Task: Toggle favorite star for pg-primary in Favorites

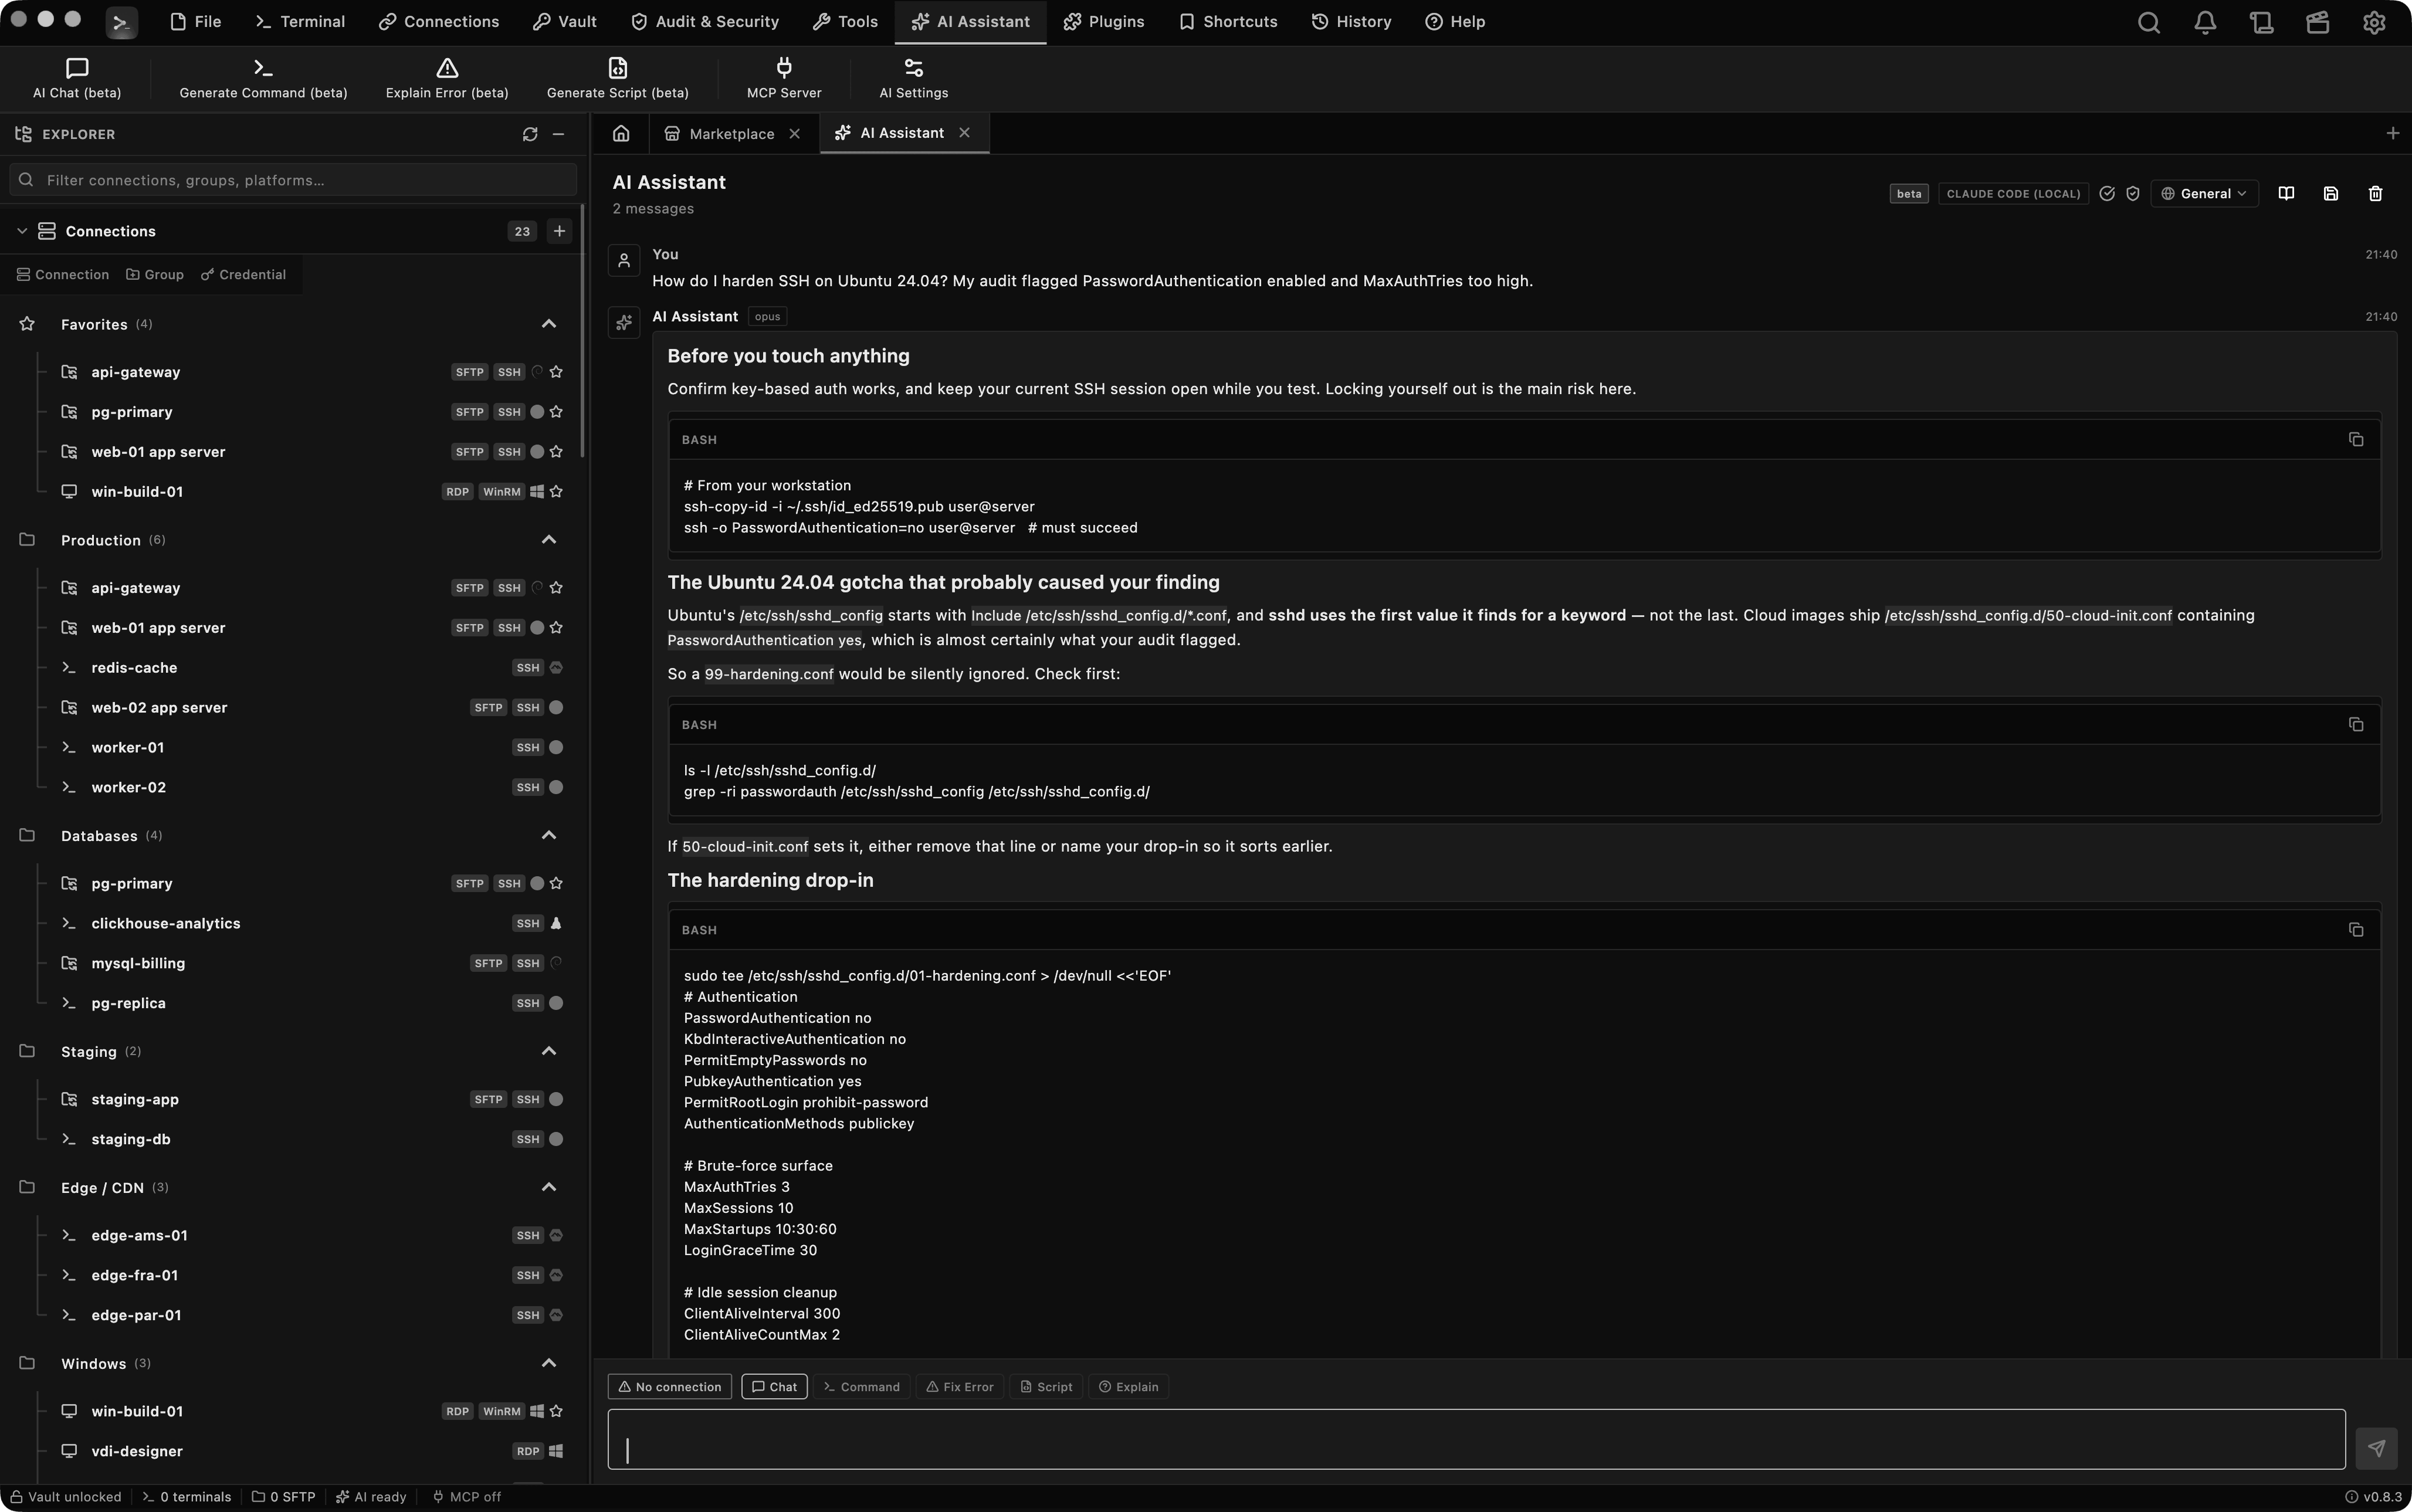Action: pyautogui.click(x=556, y=412)
